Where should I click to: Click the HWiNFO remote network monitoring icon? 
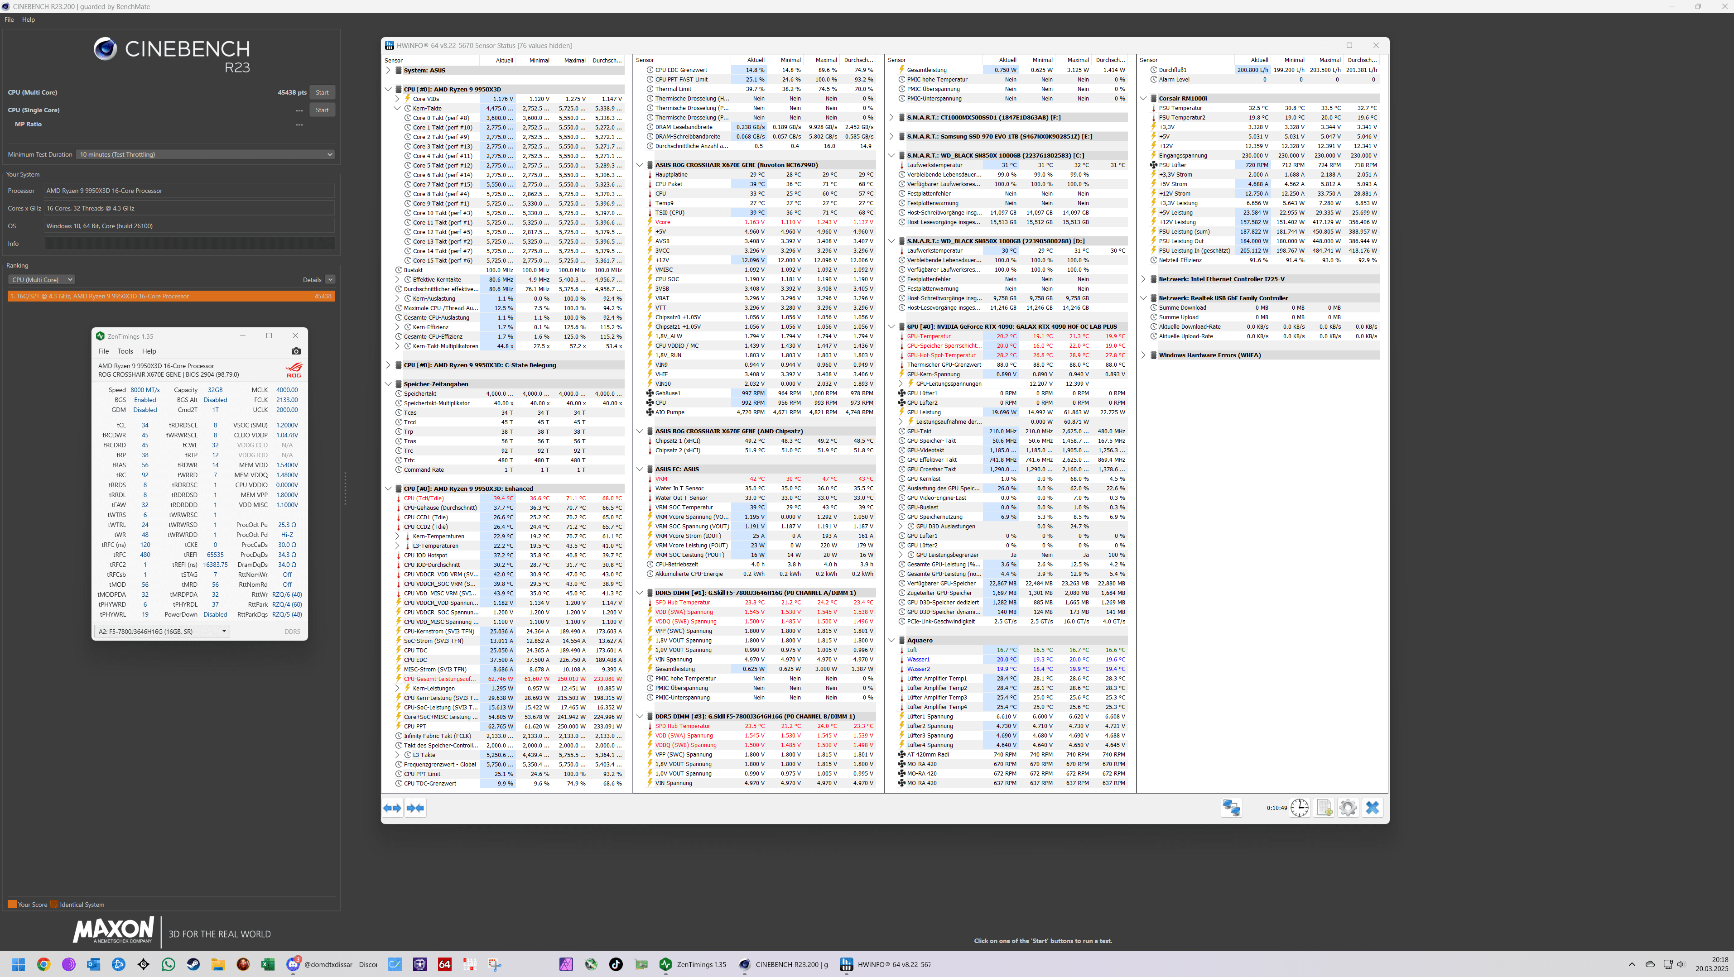point(1231,807)
